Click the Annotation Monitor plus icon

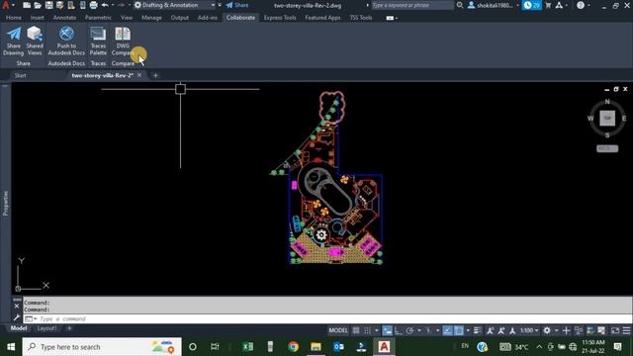click(x=566, y=330)
